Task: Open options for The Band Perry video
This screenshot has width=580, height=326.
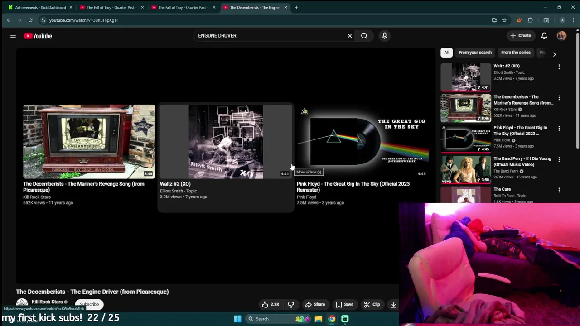Action: (559, 159)
